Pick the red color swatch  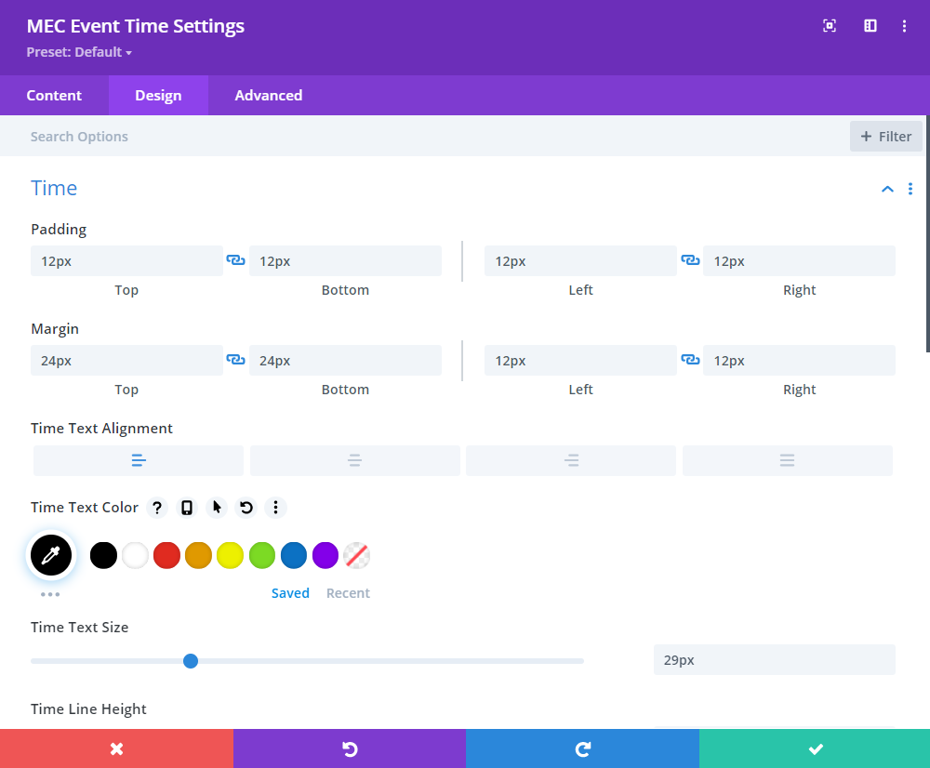click(x=166, y=556)
